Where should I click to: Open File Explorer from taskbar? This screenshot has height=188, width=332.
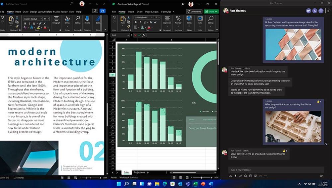[157, 184]
